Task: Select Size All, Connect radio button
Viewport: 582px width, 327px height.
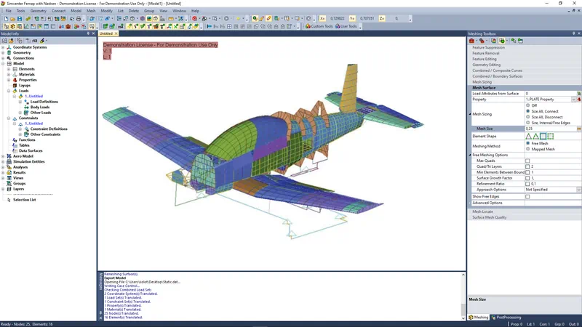Action: pyautogui.click(x=528, y=111)
